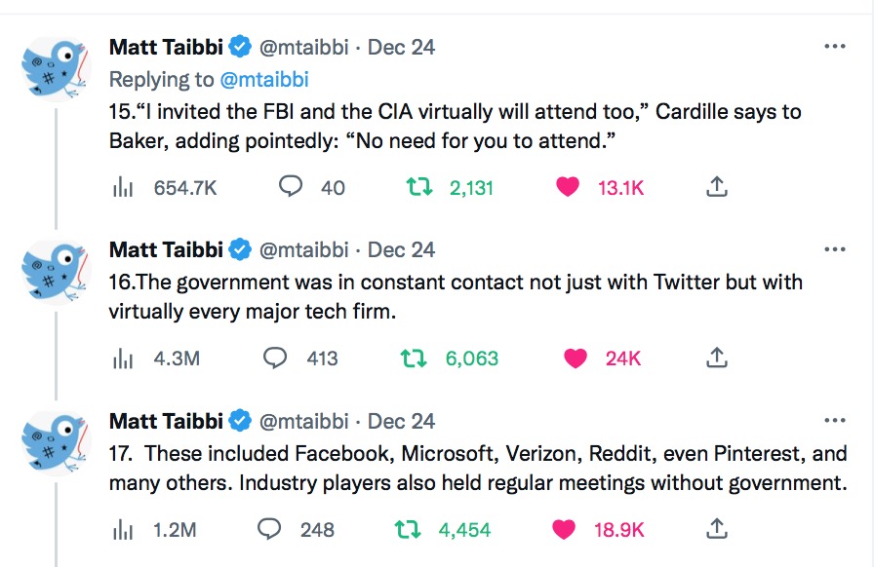
Task: View analytics icon for tweet 15
Action: click(123, 188)
